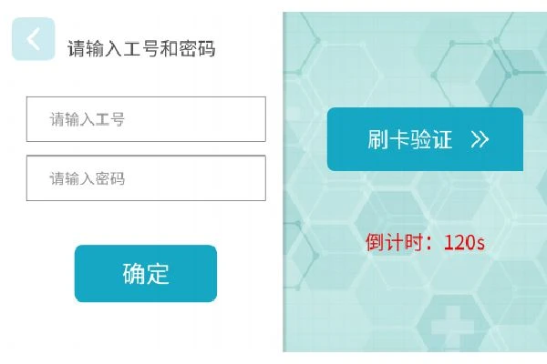The width and height of the screenshot is (547, 364).
Task: Select the 确定 text on the confirm button
Action: click(x=146, y=274)
